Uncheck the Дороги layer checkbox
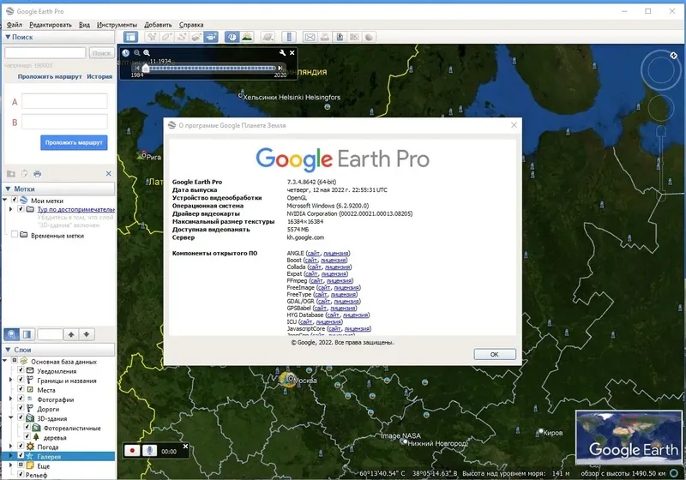 tap(21, 408)
